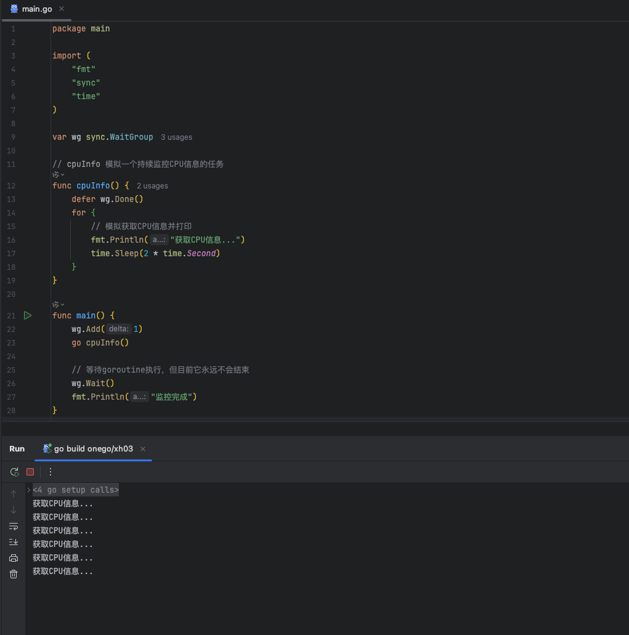Open AI actions dropdown above main function
The image size is (629, 635).
[x=59, y=304]
